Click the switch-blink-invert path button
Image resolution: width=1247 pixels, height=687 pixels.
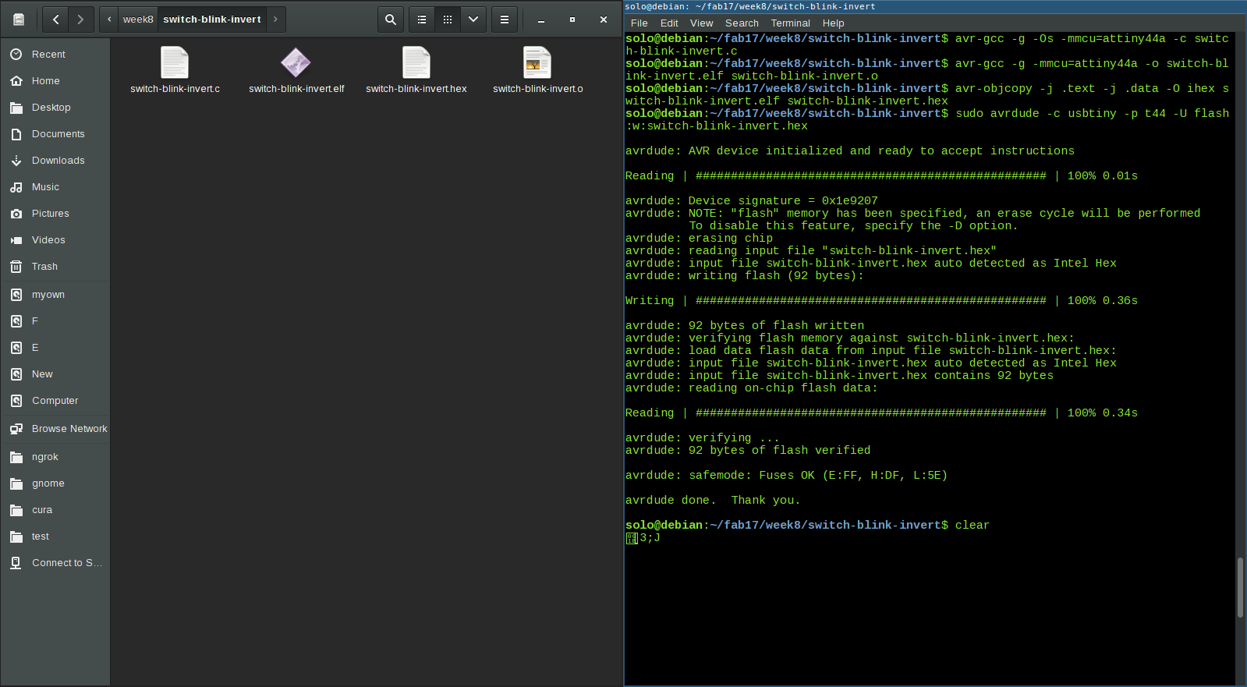[212, 19]
